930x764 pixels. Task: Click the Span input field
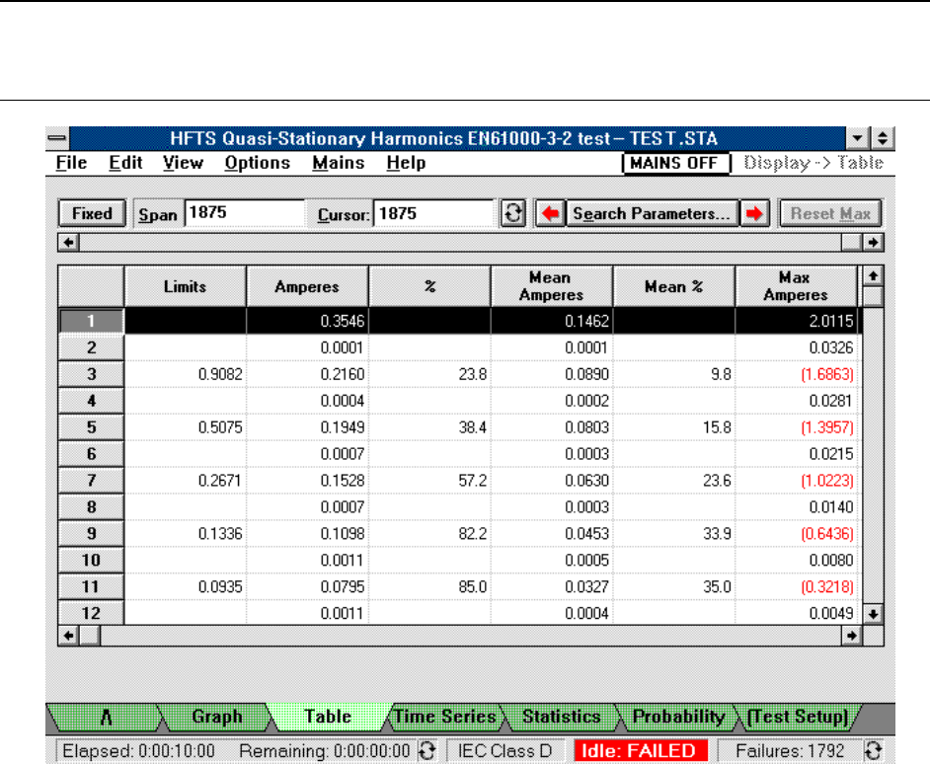click(245, 213)
